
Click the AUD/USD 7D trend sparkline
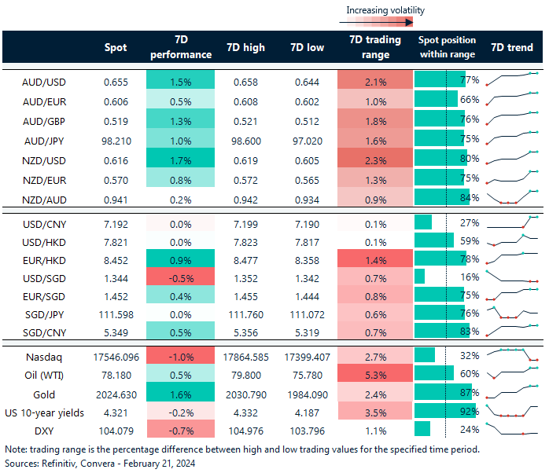[512, 79]
